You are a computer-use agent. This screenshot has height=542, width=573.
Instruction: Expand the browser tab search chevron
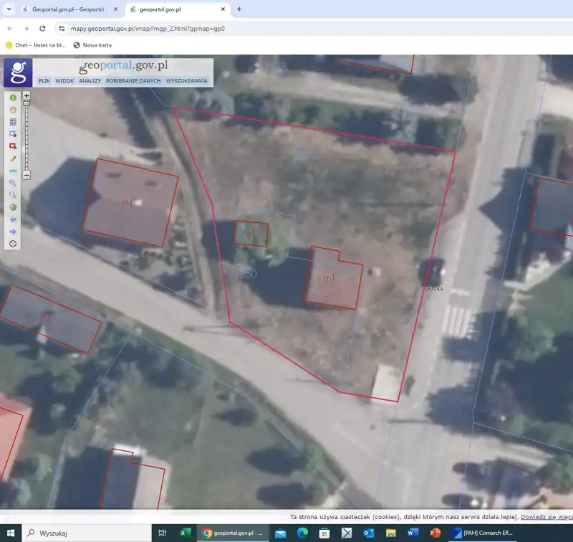coord(7,9)
